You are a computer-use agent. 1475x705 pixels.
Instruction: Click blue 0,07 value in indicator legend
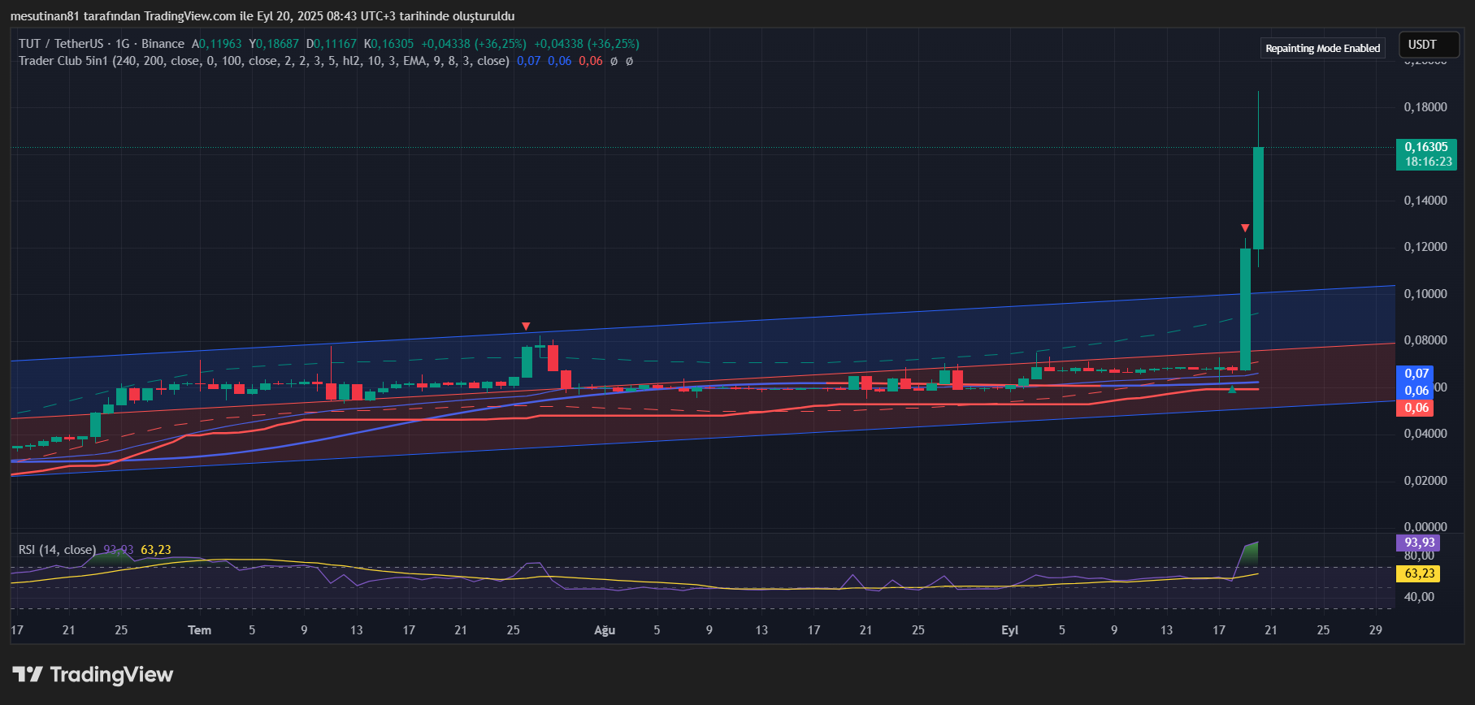[528, 61]
